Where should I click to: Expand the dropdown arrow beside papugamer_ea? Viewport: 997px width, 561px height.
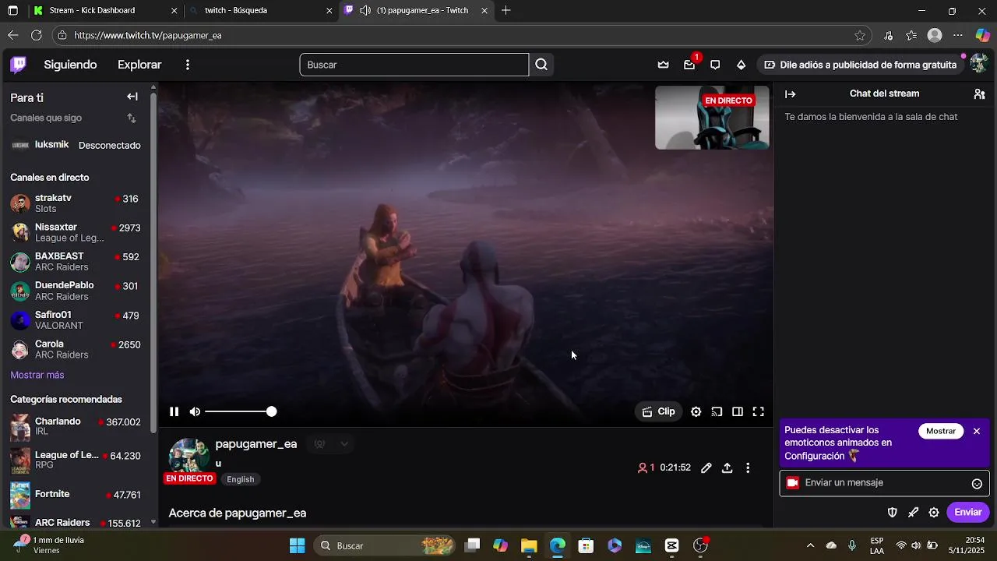coord(344,444)
